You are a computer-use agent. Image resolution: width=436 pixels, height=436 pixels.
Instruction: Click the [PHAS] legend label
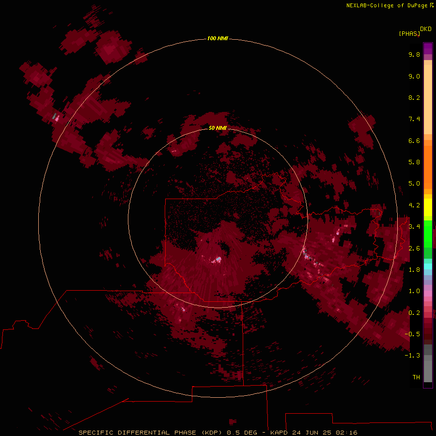point(409,34)
